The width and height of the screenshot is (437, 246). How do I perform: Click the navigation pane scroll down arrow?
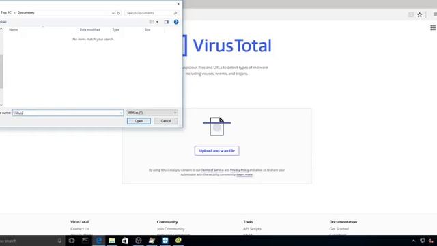pos(1,105)
